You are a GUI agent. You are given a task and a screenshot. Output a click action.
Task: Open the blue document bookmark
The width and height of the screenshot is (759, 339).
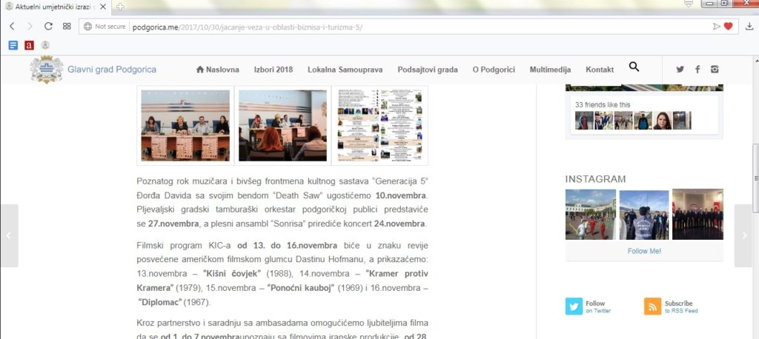[x=13, y=45]
